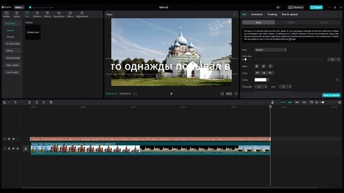Click the Font size value stepper
The image size is (344, 193).
339,60
